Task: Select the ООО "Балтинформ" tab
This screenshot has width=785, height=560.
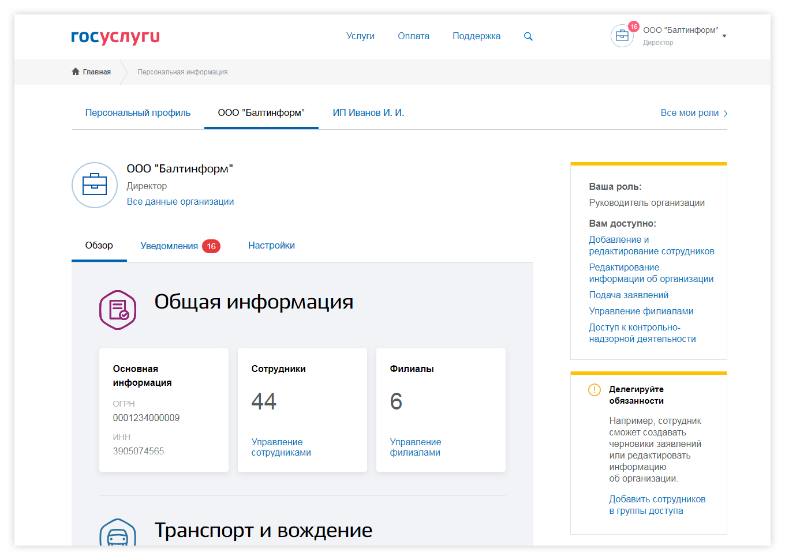Action: point(261,113)
